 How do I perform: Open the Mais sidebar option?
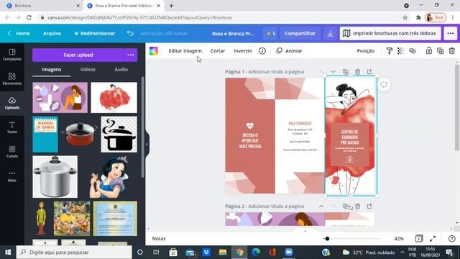[12, 176]
